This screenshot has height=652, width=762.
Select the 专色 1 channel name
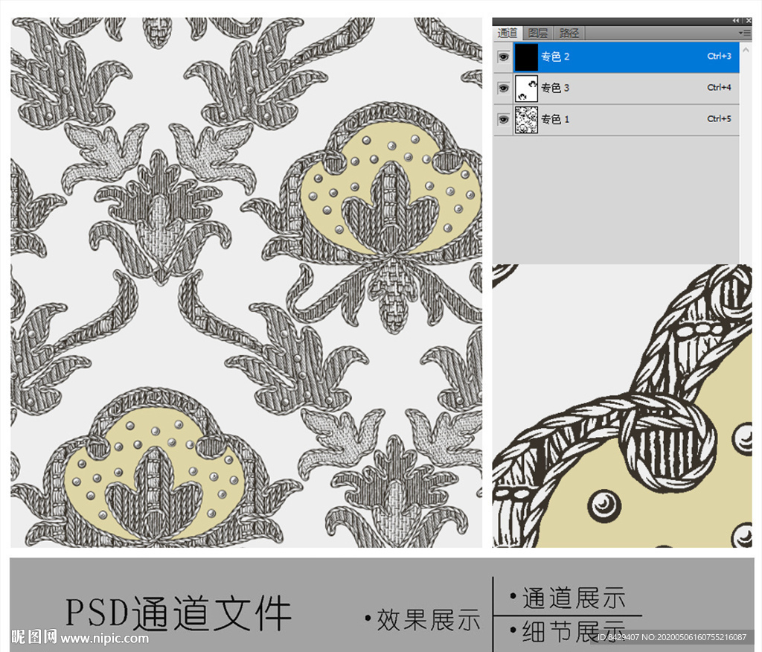(555, 119)
